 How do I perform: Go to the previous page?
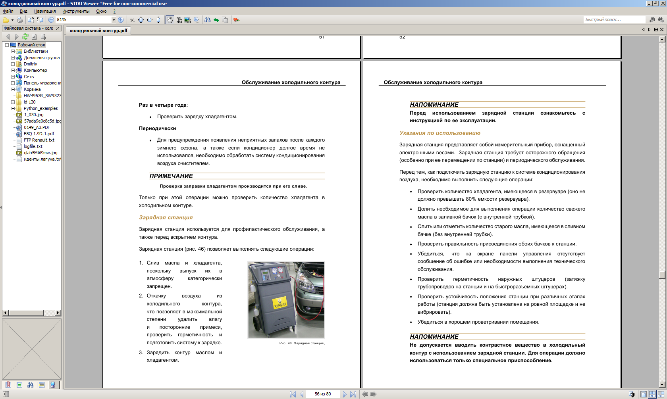(x=302, y=394)
